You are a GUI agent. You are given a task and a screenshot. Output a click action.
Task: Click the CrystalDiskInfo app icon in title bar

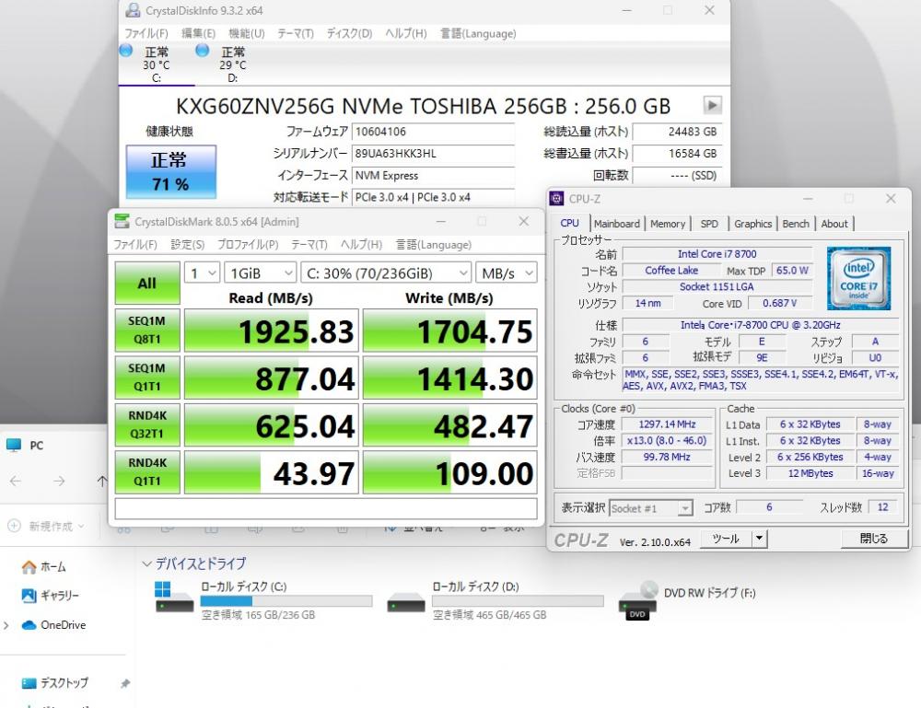click(x=134, y=10)
